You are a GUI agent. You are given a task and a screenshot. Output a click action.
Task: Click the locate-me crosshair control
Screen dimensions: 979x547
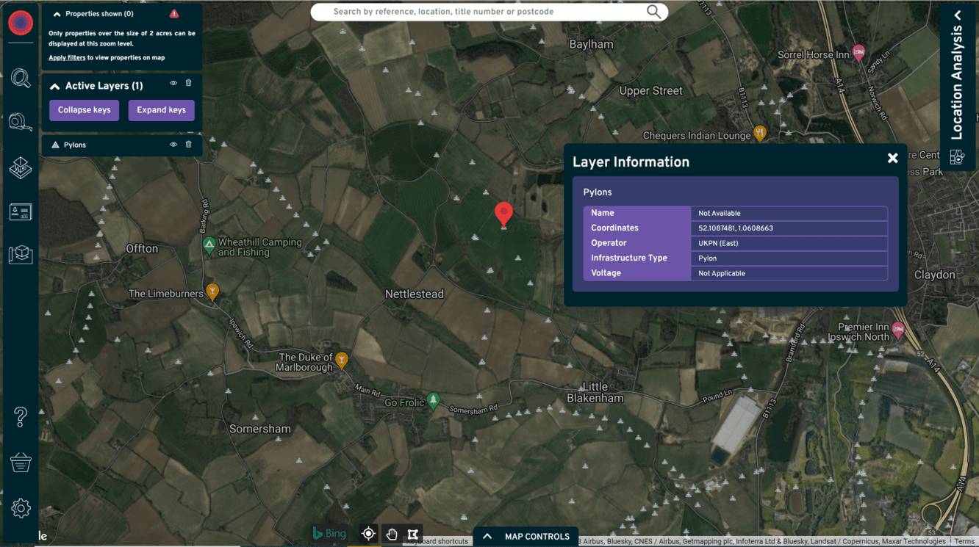pyautogui.click(x=368, y=533)
